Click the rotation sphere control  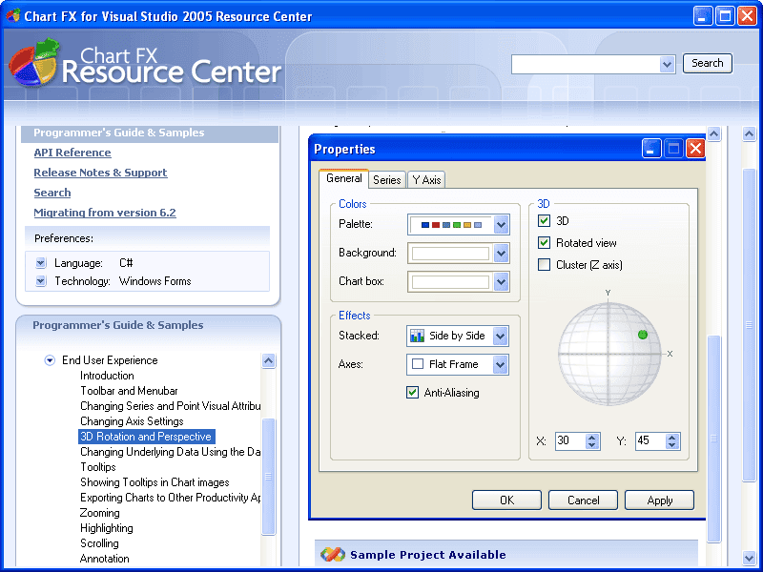click(x=608, y=354)
